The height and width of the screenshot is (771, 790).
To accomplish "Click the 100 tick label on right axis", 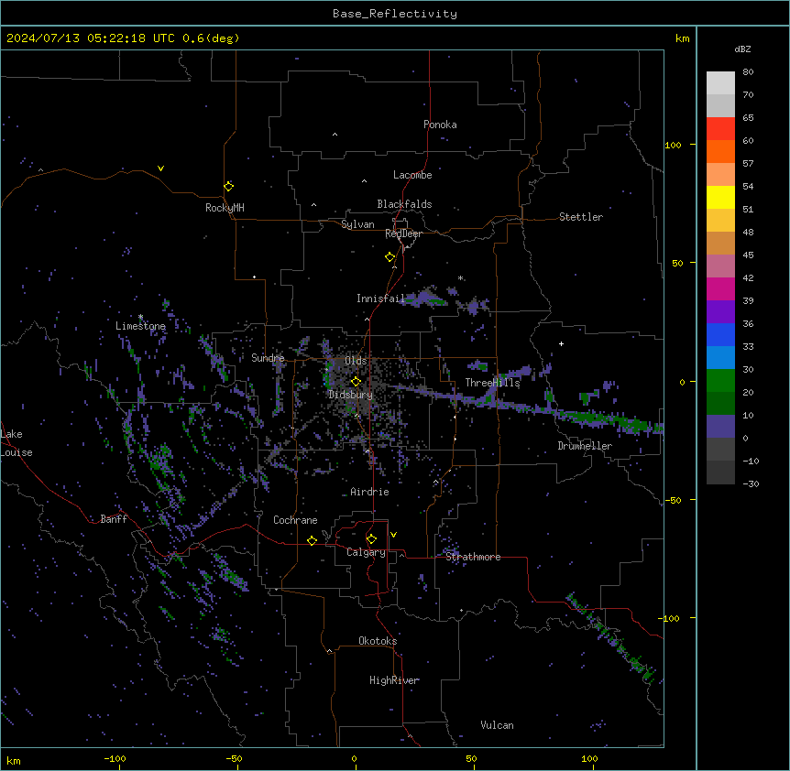I will pos(673,145).
